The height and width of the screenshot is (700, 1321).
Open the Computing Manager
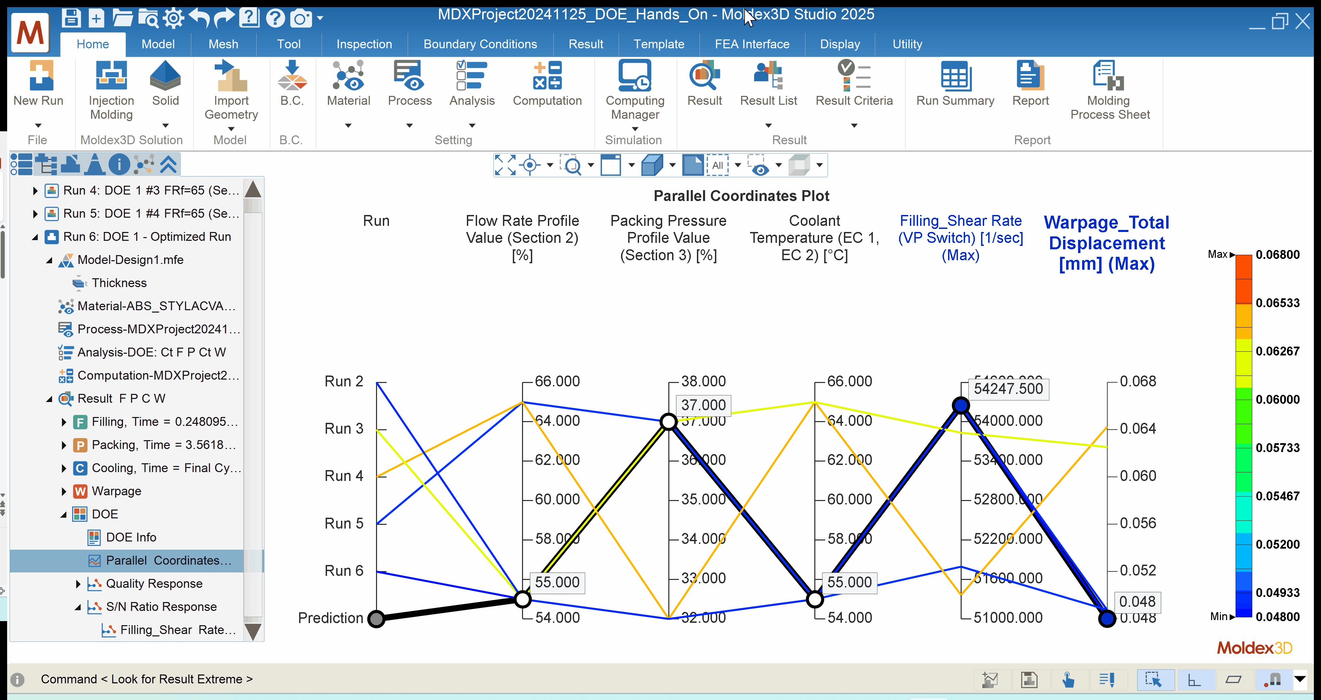click(x=634, y=77)
